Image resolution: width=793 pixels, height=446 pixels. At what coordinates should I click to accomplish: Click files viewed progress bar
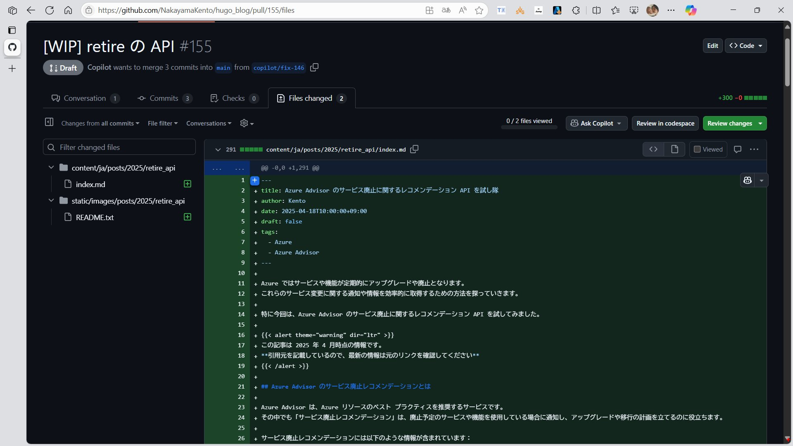(x=529, y=127)
